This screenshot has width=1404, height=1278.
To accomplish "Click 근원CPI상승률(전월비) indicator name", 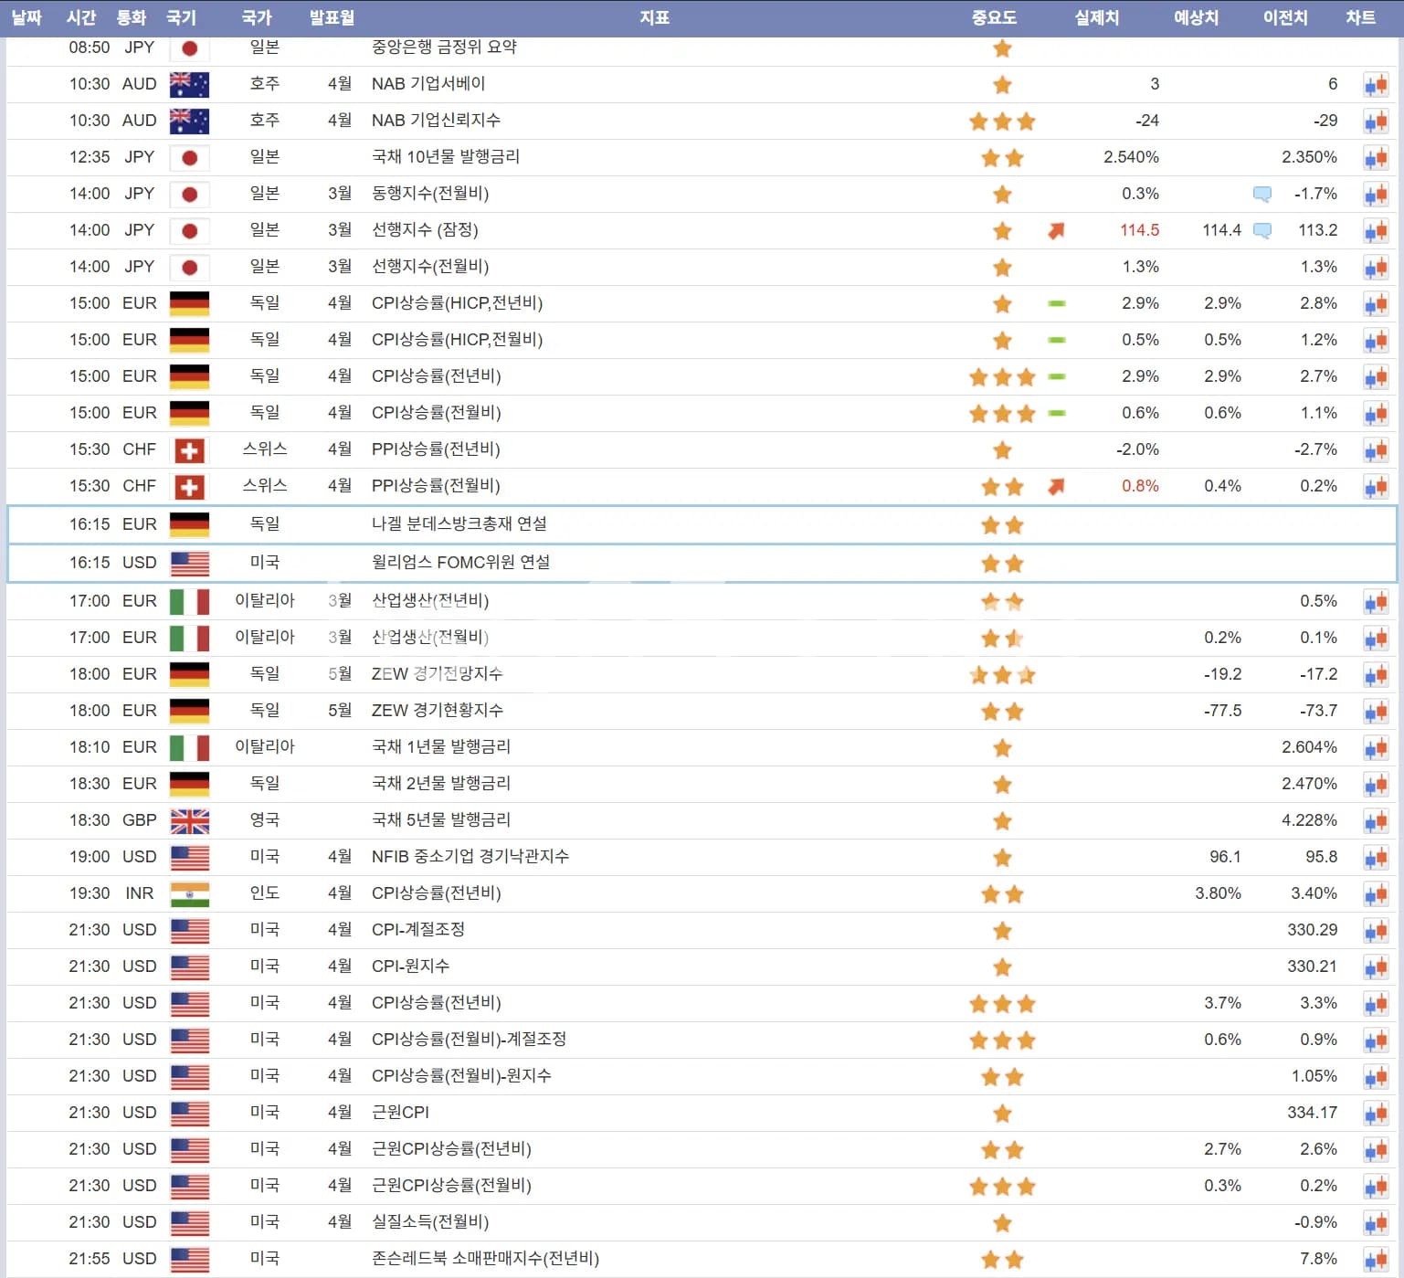I will coord(451,1185).
